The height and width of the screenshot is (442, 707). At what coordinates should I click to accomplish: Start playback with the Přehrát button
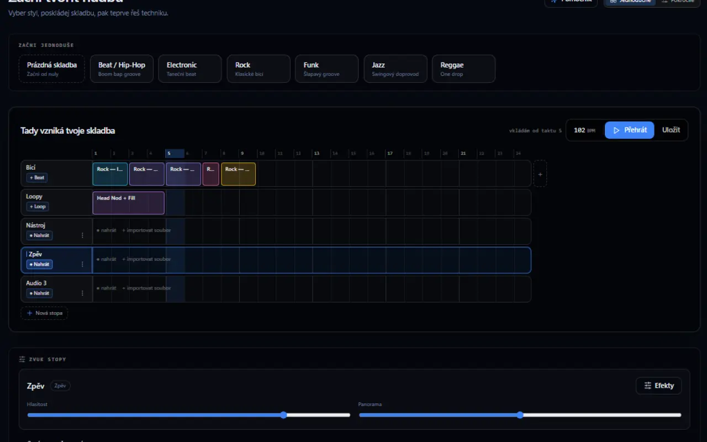click(x=630, y=130)
